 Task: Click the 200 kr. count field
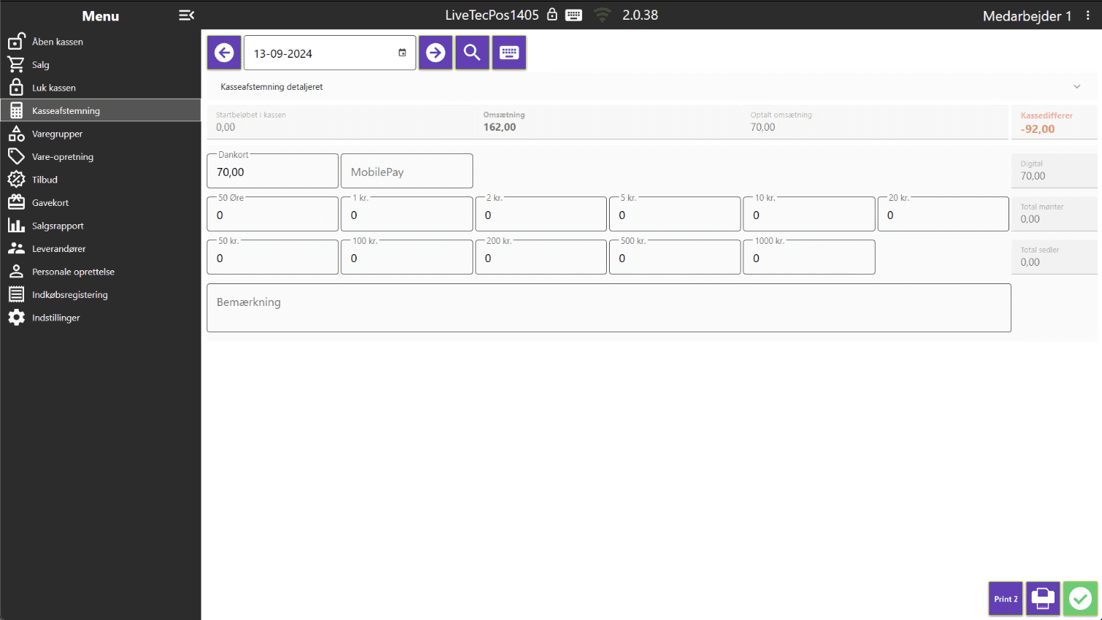(x=540, y=257)
